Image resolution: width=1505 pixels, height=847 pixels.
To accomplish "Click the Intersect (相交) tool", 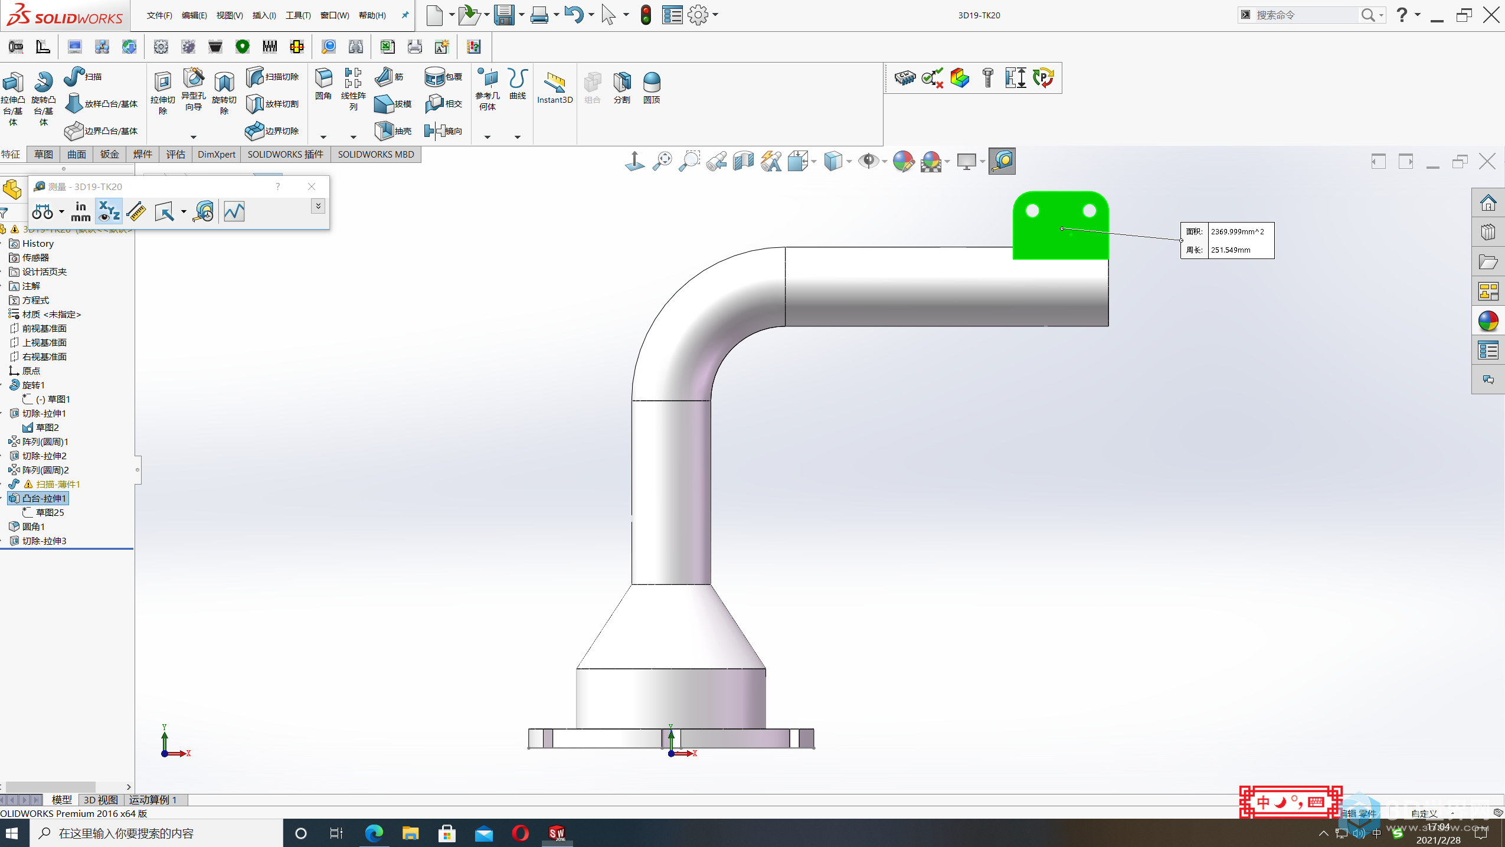I will [x=444, y=103].
